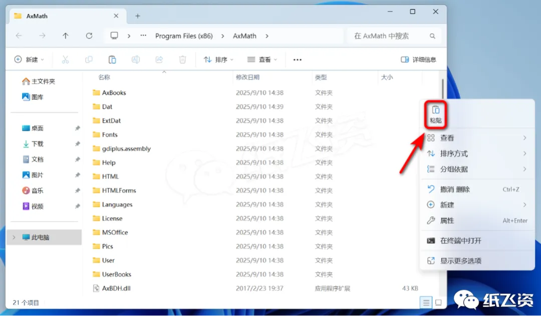The width and height of the screenshot is (541, 316).
Task: Switch to large thumbnails view icon in status bar
Action: 438,302
